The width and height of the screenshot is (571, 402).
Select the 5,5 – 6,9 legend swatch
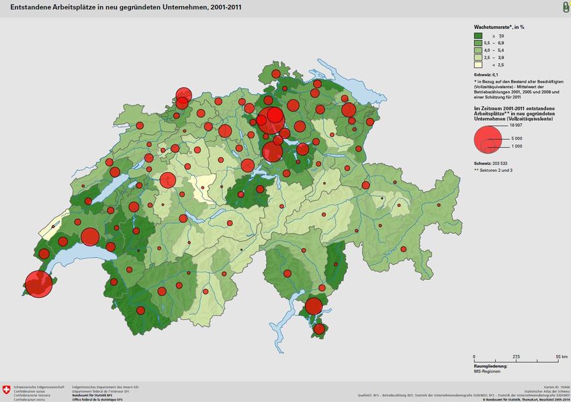click(478, 43)
